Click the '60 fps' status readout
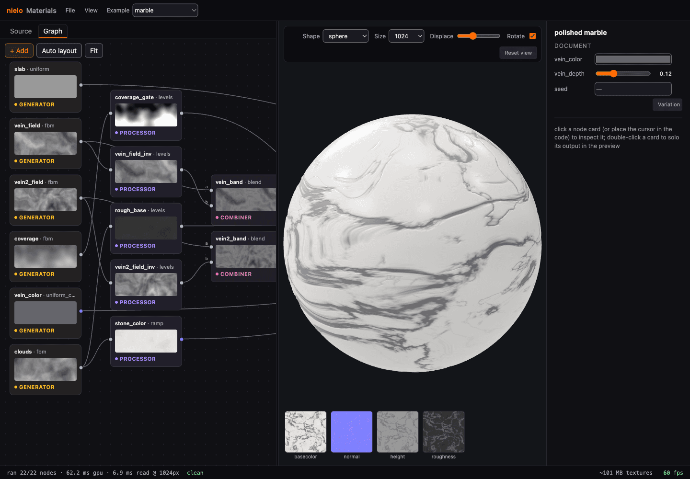 coord(673,473)
